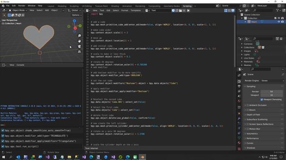Open a text file via folder icon
Image resolution: width=286 pixels, height=160 pixels.
[181, 11]
